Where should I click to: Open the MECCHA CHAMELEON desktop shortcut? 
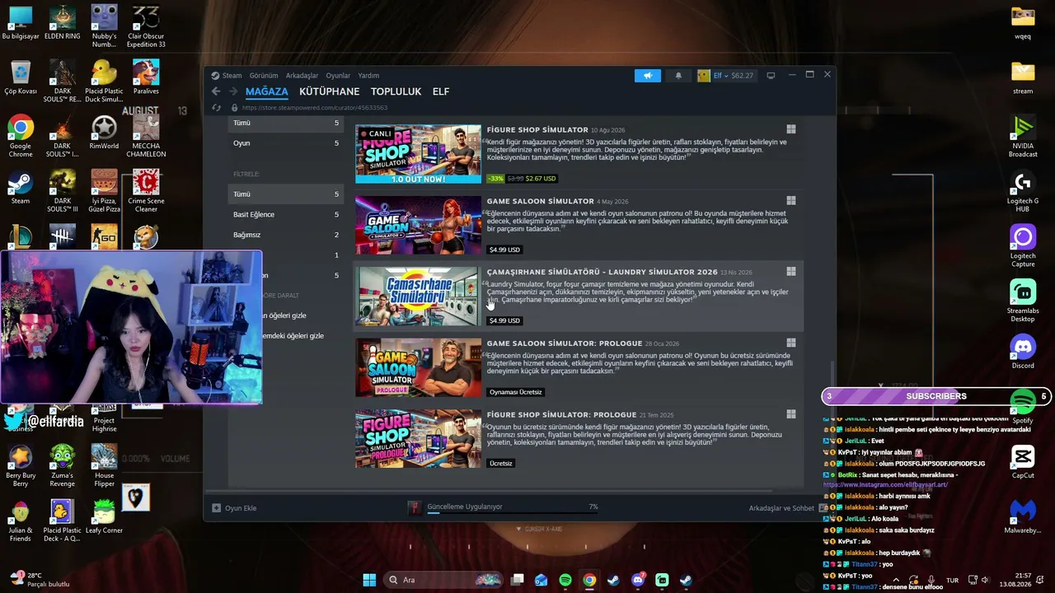(146, 137)
